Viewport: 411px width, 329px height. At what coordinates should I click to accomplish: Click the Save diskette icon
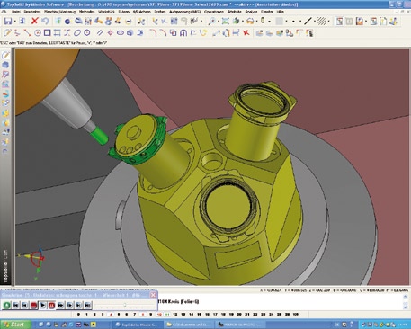click(8, 21)
